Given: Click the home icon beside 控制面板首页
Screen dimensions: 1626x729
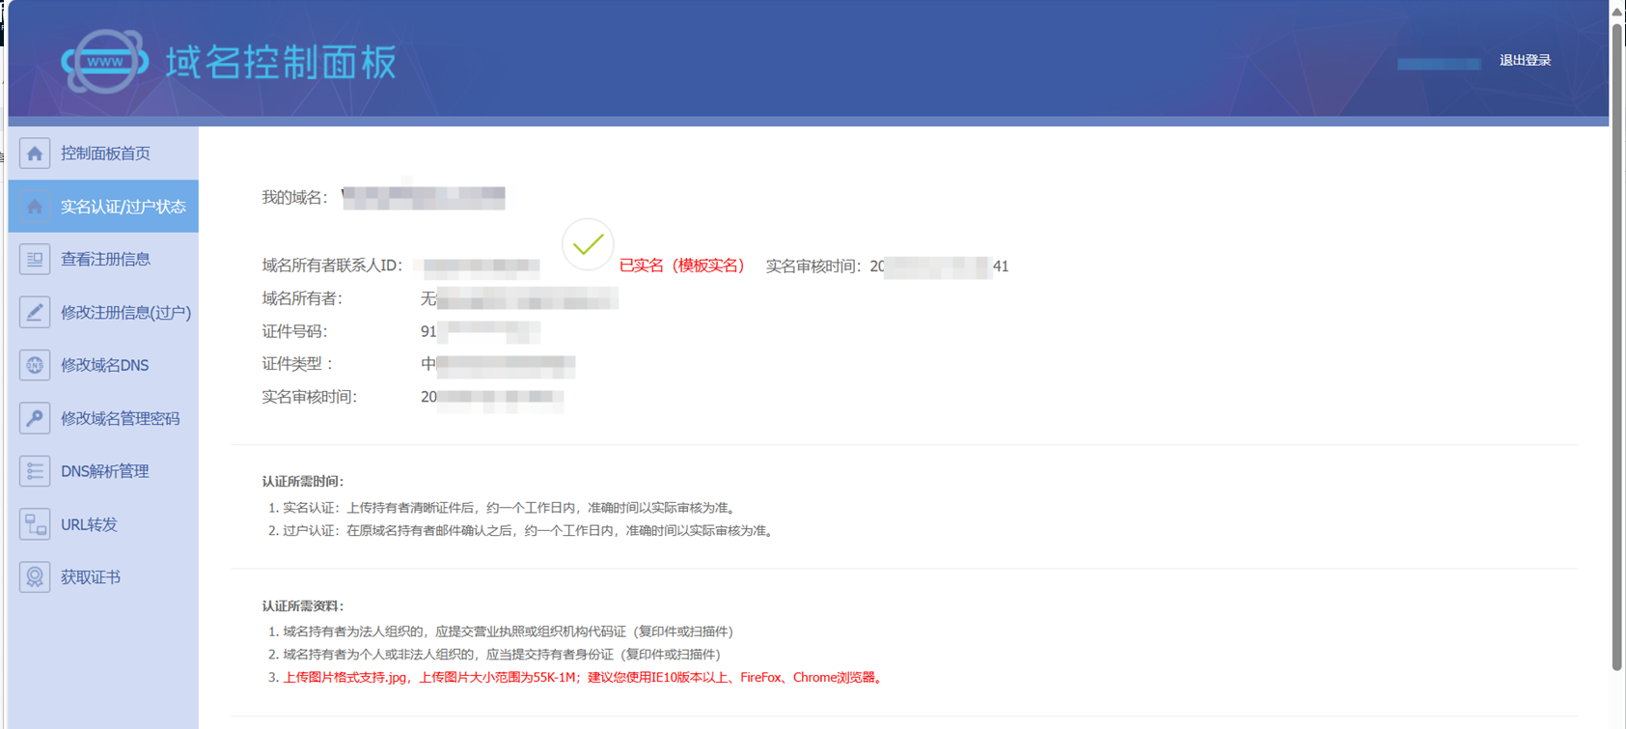Looking at the screenshot, I should tap(35, 154).
